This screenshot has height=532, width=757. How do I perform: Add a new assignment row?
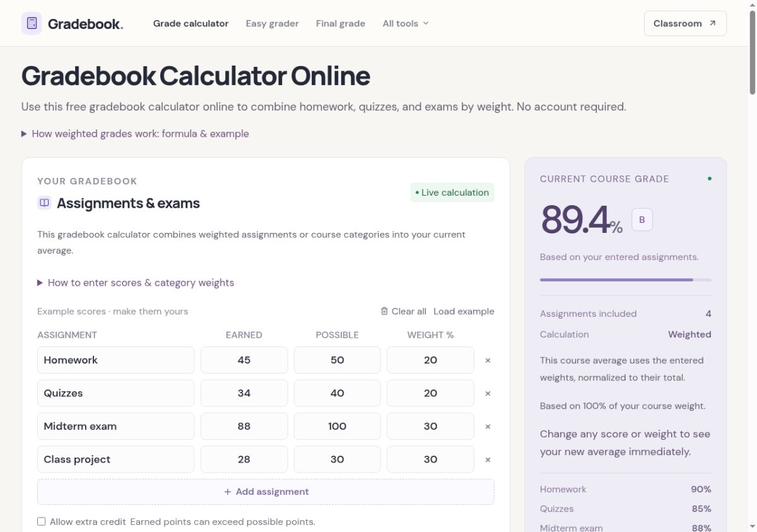tap(266, 492)
